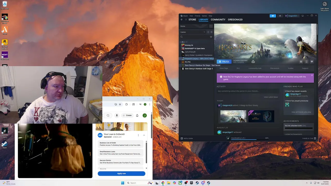Collapse the OnDeck ad chevron
The image size is (331, 186).
pyautogui.click(x=144, y=135)
